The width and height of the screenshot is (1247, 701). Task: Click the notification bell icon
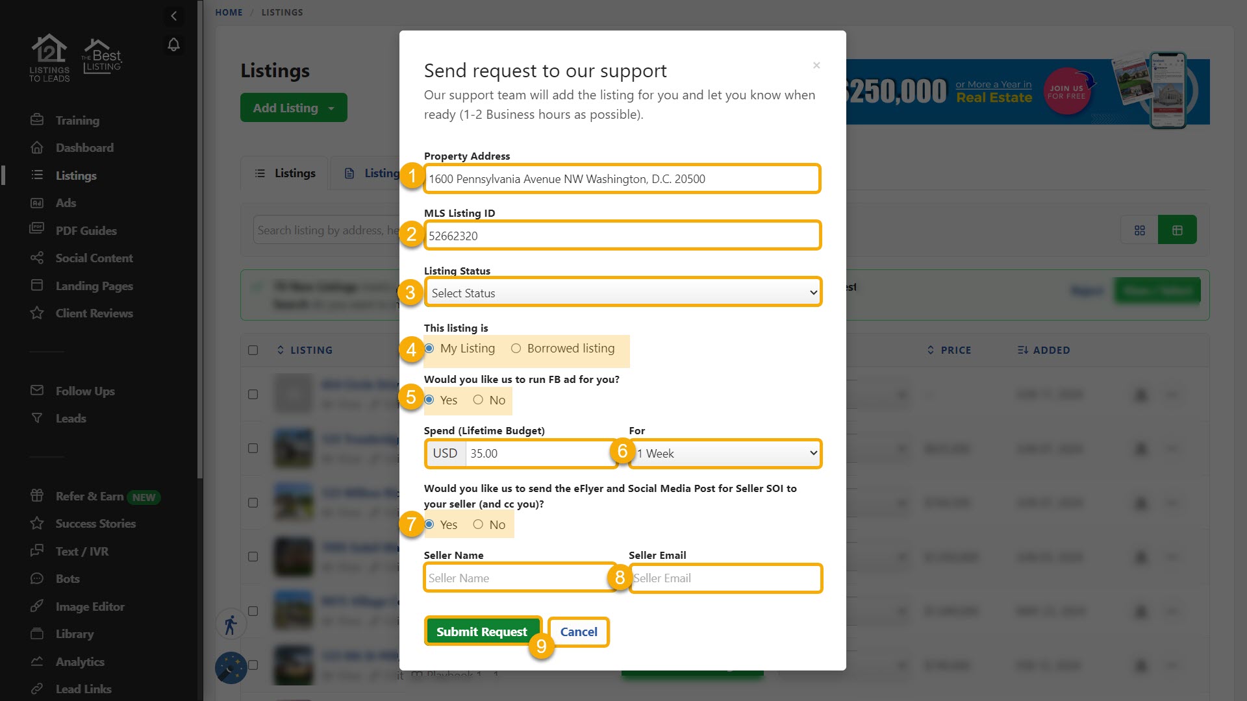(x=173, y=45)
